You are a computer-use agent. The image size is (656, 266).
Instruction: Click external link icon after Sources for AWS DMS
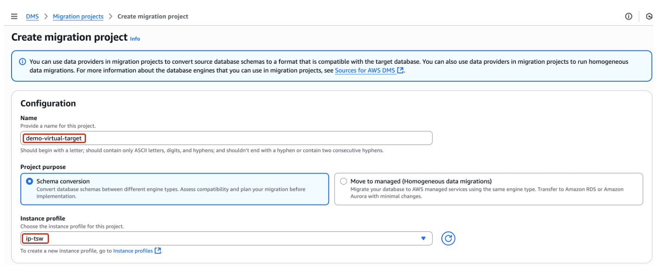(x=401, y=71)
